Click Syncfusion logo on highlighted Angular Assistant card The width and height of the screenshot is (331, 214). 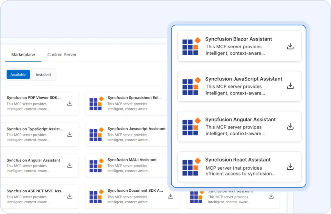click(x=191, y=127)
